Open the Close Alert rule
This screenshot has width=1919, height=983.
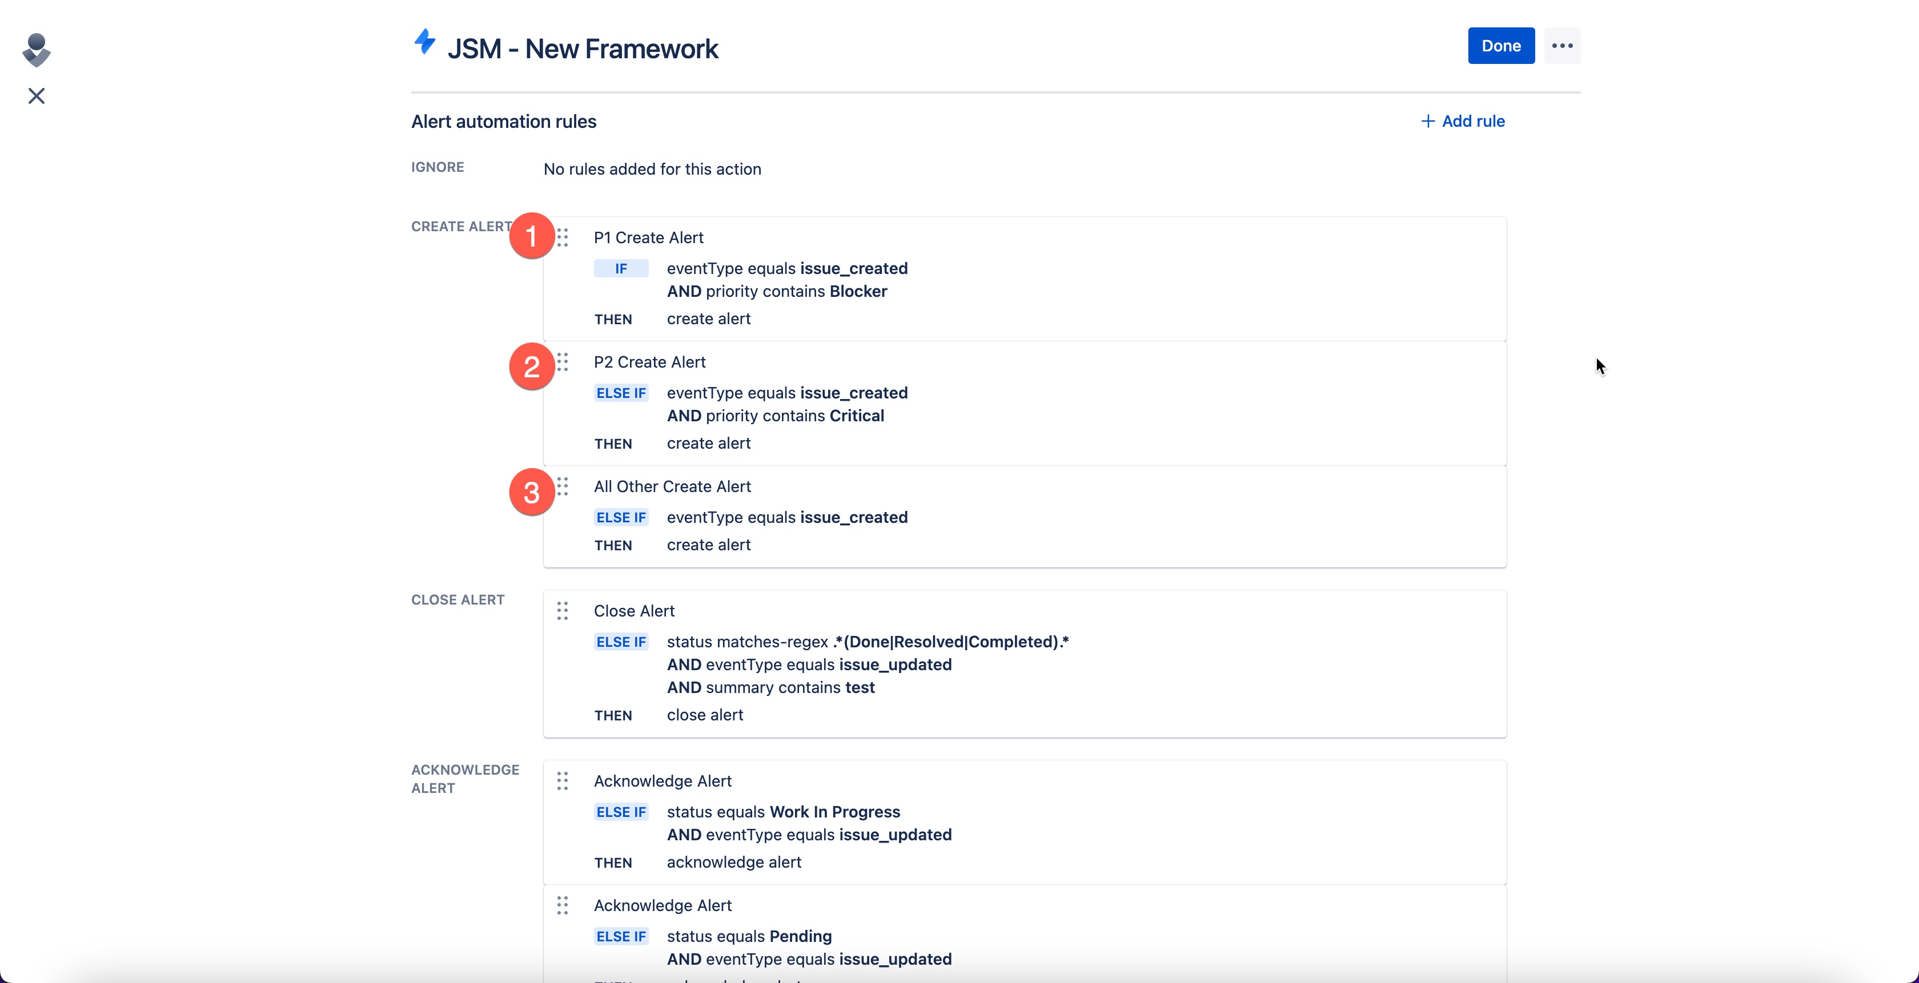pyautogui.click(x=634, y=611)
